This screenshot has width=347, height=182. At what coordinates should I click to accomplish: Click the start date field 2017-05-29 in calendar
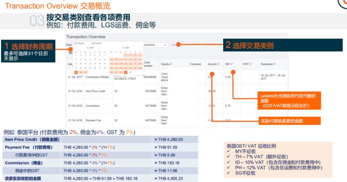pyautogui.click(x=79, y=43)
